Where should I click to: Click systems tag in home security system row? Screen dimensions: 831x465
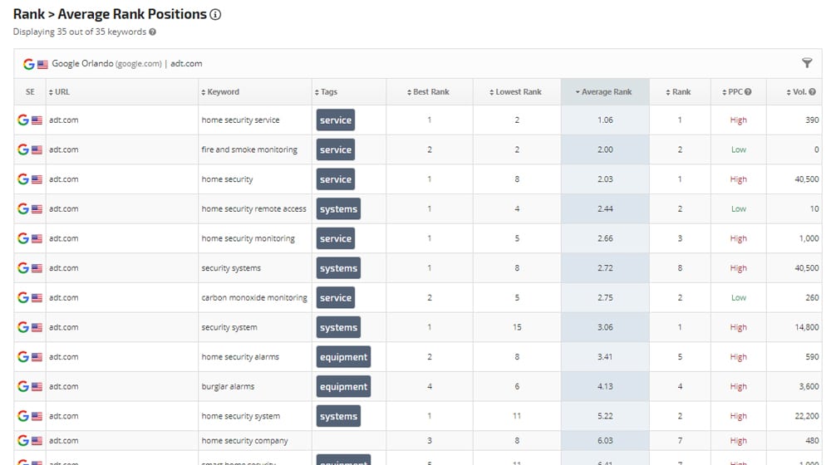click(339, 416)
